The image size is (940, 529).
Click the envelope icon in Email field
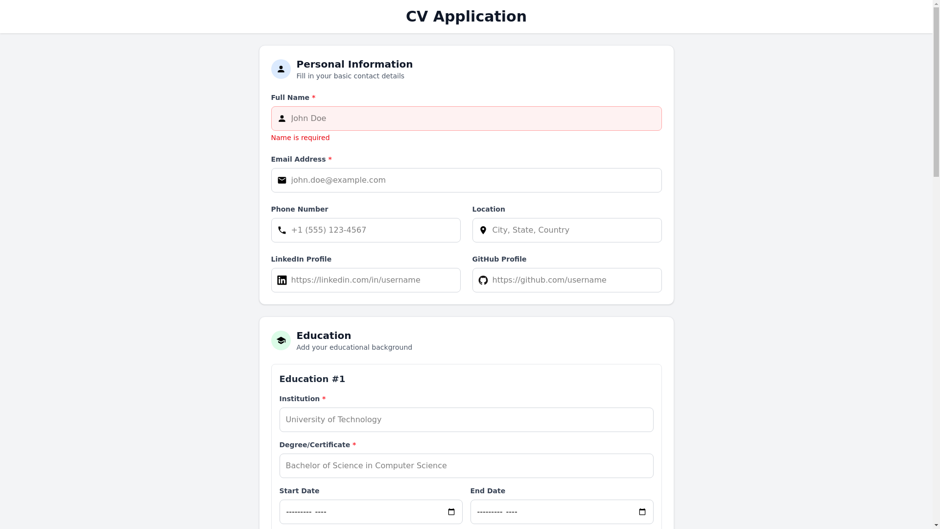282,180
